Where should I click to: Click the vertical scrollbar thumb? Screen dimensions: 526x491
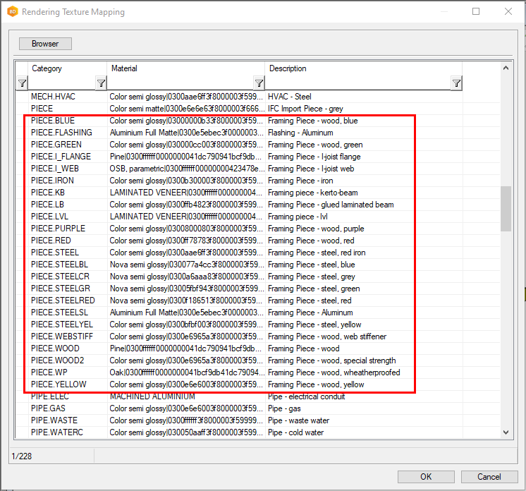click(506, 208)
